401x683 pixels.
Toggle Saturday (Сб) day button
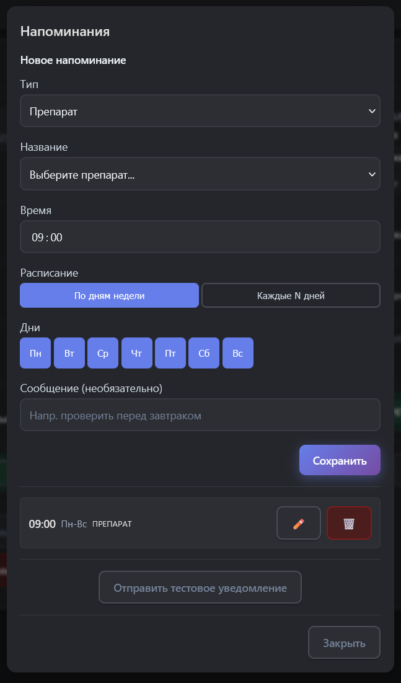(x=204, y=353)
